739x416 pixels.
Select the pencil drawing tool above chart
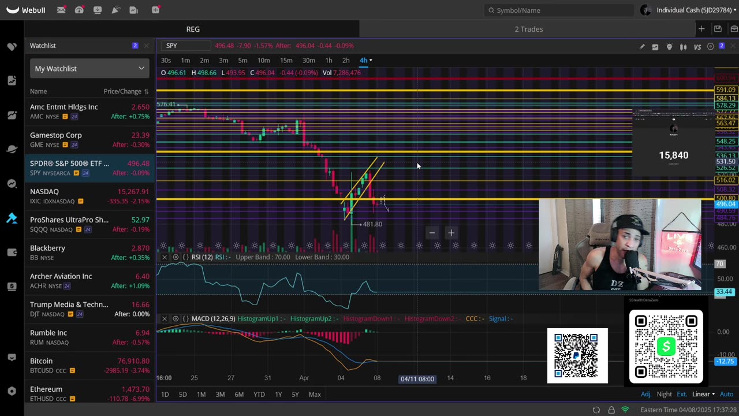coord(642,47)
